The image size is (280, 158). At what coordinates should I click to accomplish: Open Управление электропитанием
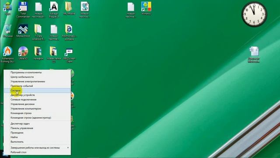37,82
